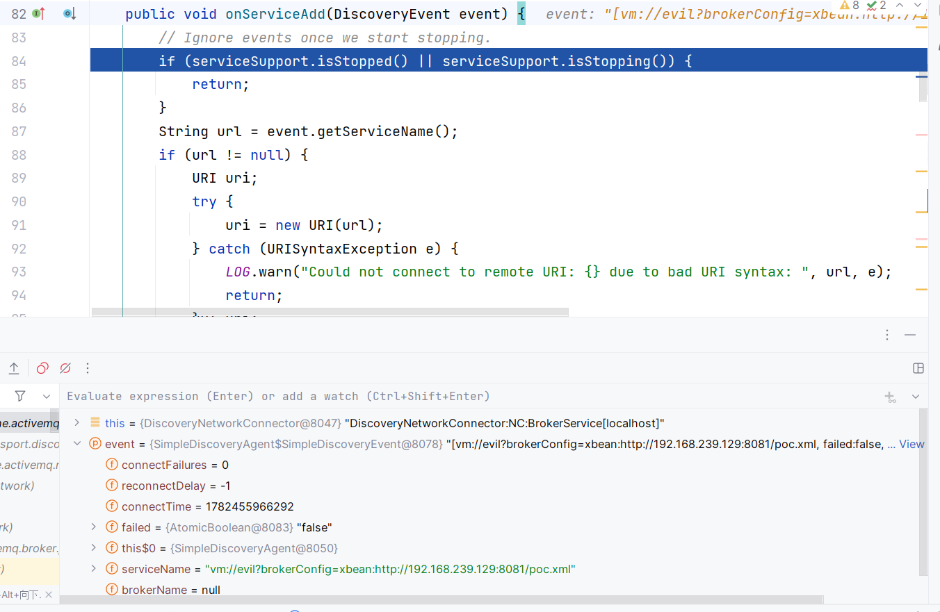The height and width of the screenshot is (612, 940).
Task: Go to next highlighted problem arrow
Action: point(918,6)
